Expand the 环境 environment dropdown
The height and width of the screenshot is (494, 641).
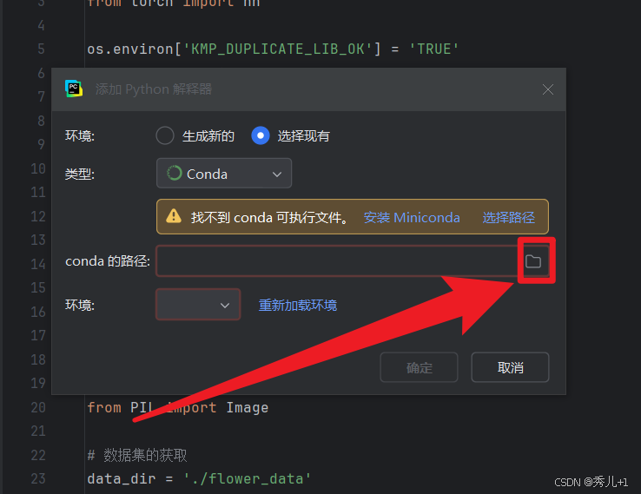point(198,305)
